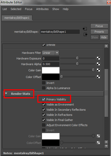Uncheck Primary Visibility
The height and width of the screenshot is (156, 111).
[x=44, y=99]
